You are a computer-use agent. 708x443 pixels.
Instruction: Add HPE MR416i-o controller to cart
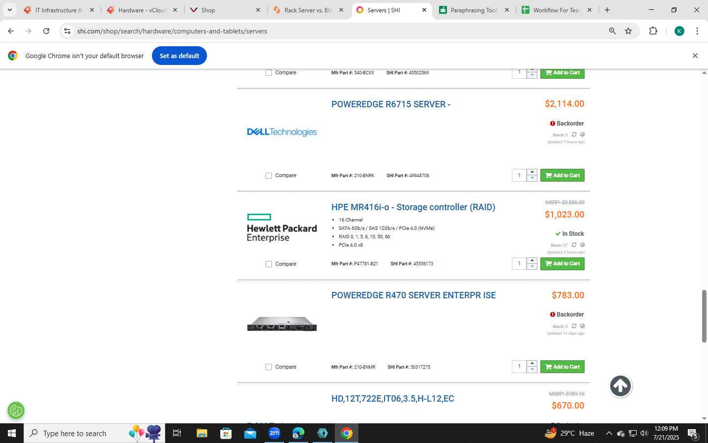pyautogui.click(x=562, y=264)
